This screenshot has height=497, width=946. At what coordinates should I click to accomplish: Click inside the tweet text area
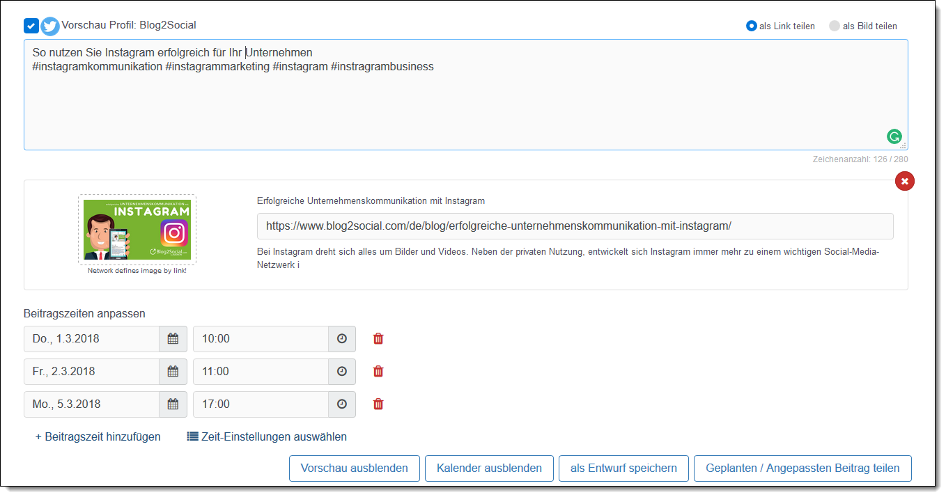[x=465, y=95]
